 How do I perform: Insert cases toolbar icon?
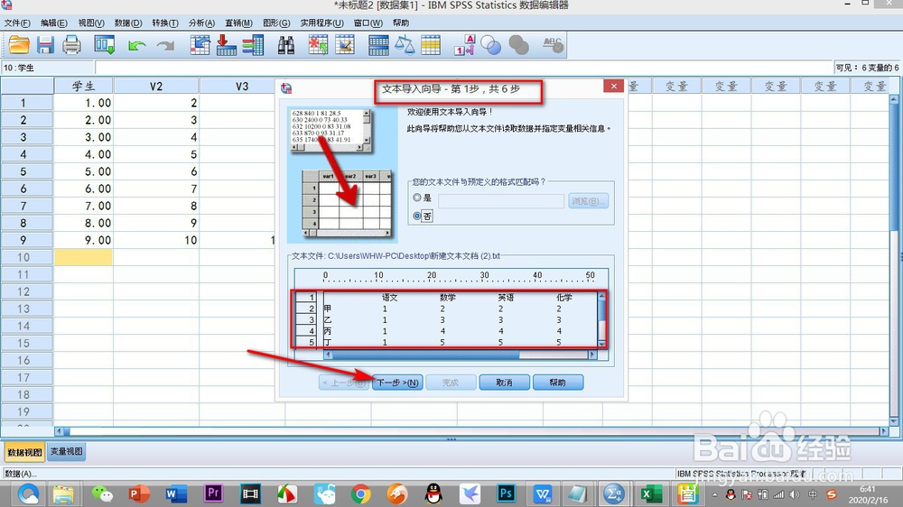coord(318,45)
